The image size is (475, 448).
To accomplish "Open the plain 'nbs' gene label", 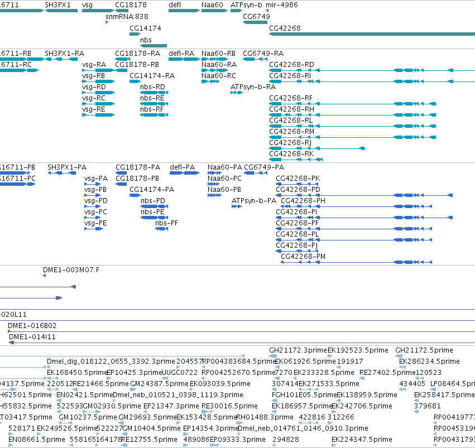I will pyautogui.click(x=146, y=40).
